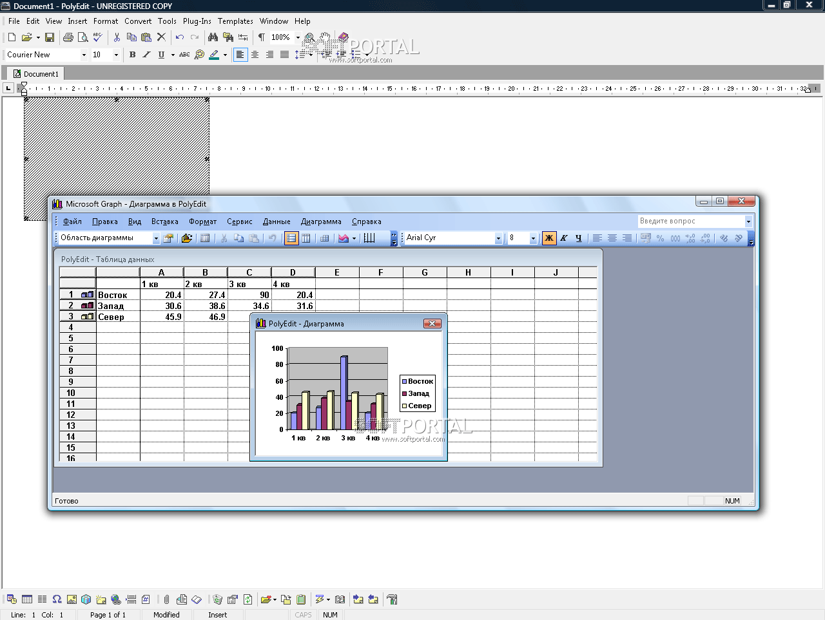Select row 1 header 'Восток'
This screenshot has width=825, height=620.
(x=77, y=295)
